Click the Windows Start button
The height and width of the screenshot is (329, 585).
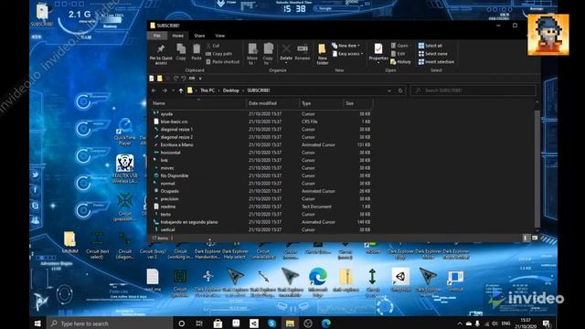tap(37, 323)
